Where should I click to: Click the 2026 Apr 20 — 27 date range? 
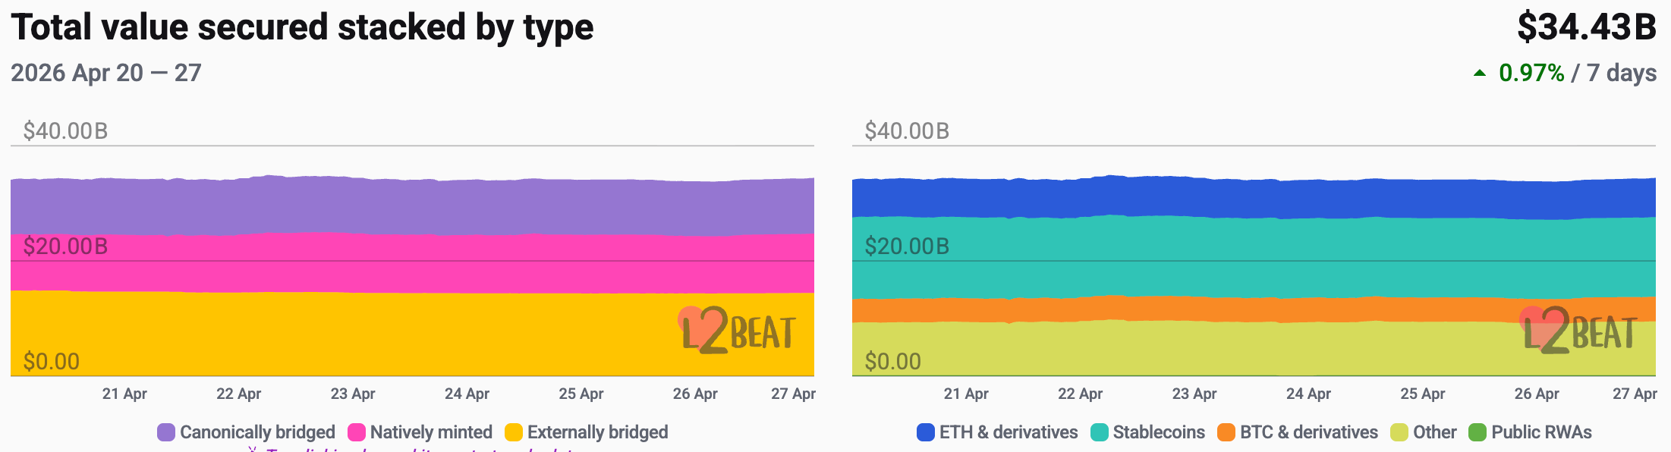[106, 73]
